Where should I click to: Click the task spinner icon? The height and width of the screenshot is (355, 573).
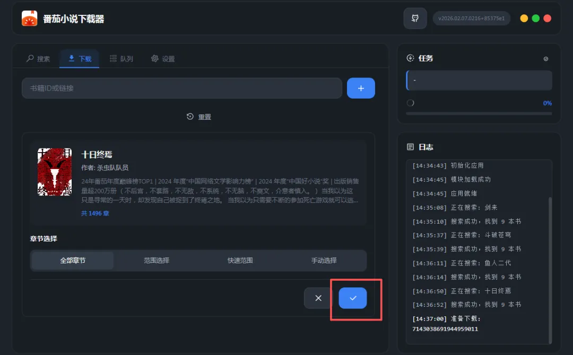410,103
